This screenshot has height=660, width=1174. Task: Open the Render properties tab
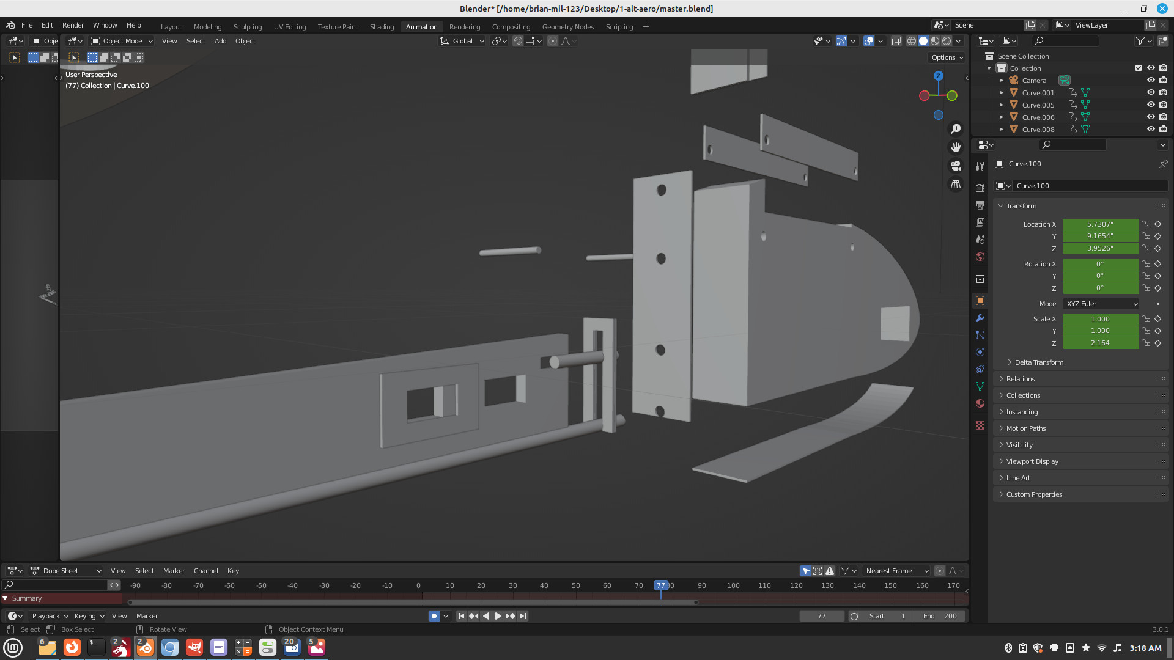(980, 188)
